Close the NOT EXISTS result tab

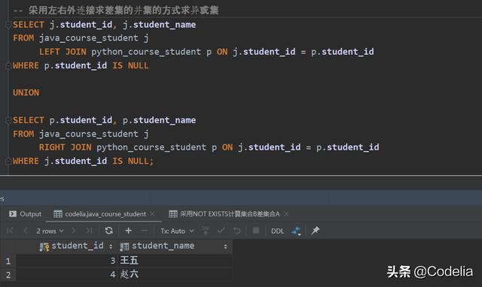[286, 214]
